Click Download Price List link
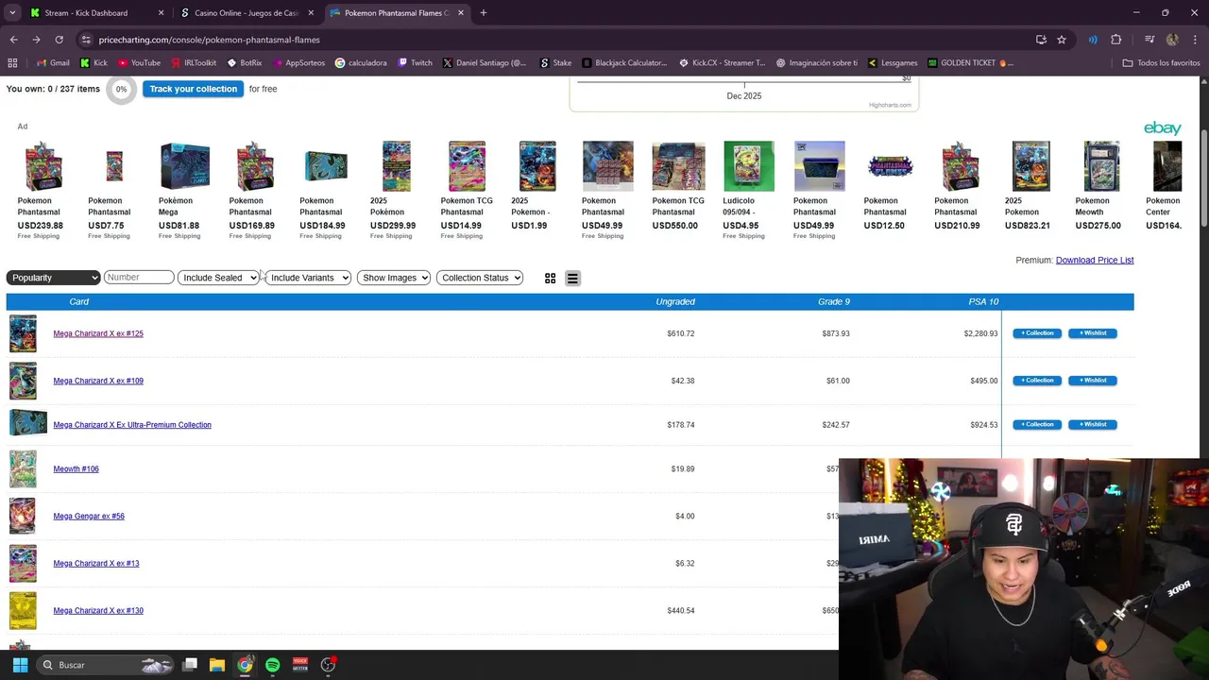Viewport: 1209px width, 680px height. (1095, 260)
